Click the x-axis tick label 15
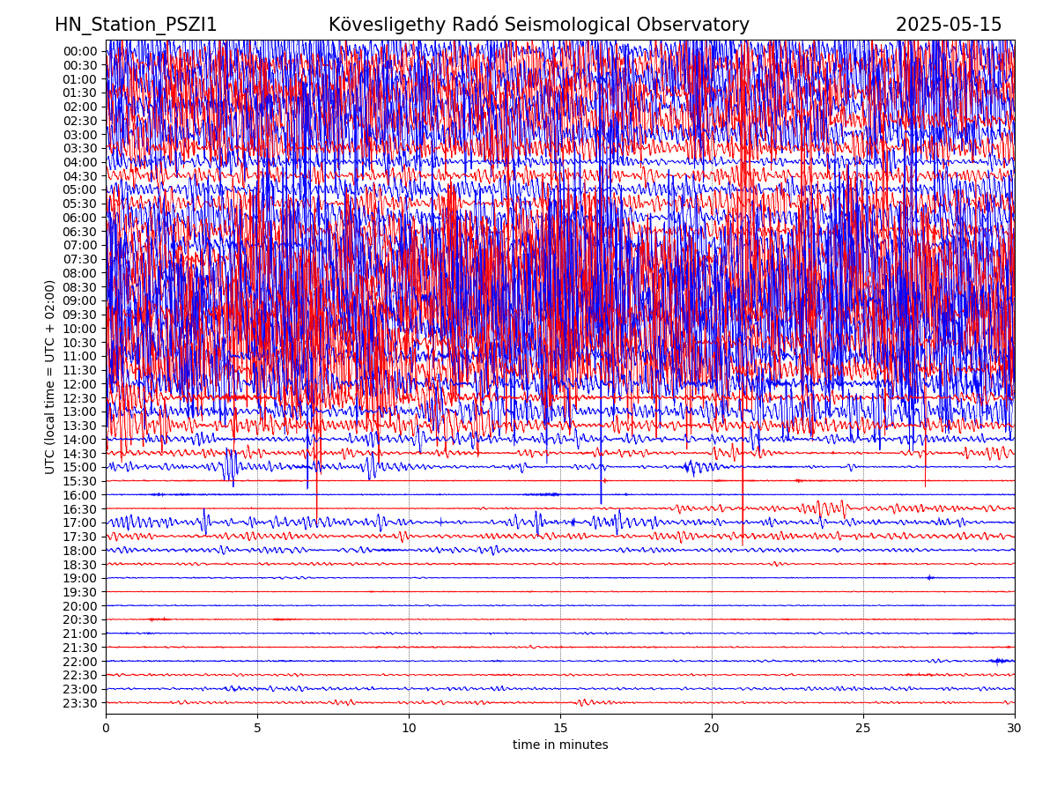This screenshot has height=793, width=1057. click(560, 728)
